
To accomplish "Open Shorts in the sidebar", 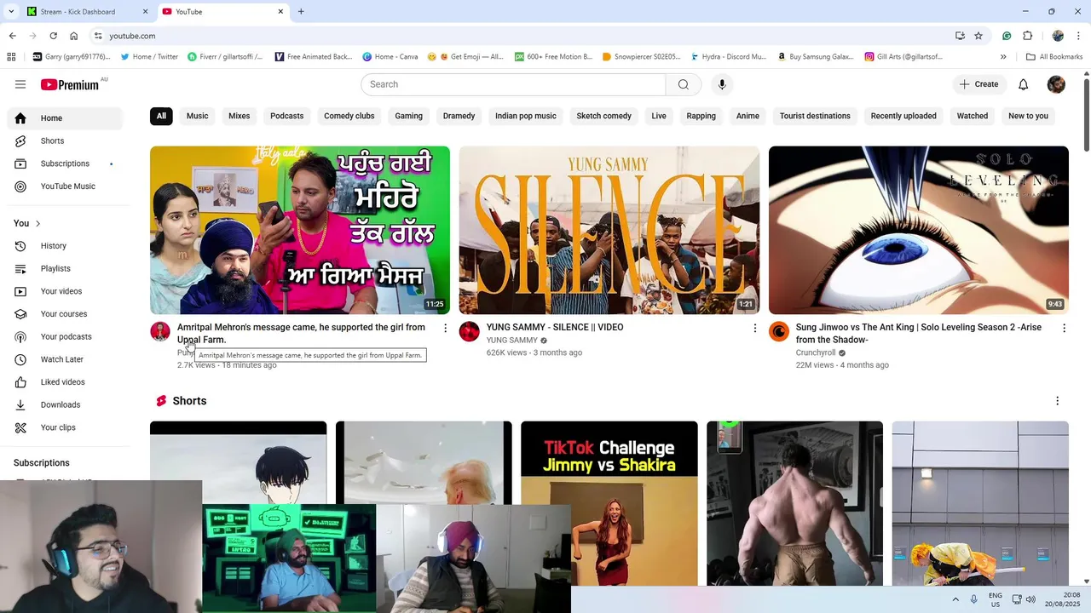I will coord(65,140).
